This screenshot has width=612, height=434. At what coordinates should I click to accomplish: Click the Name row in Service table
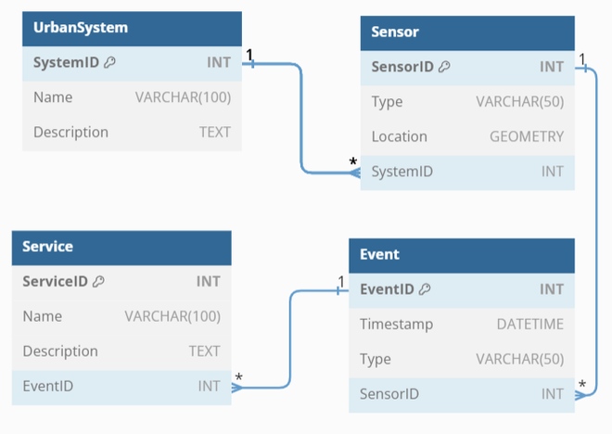tap(121, 316)
